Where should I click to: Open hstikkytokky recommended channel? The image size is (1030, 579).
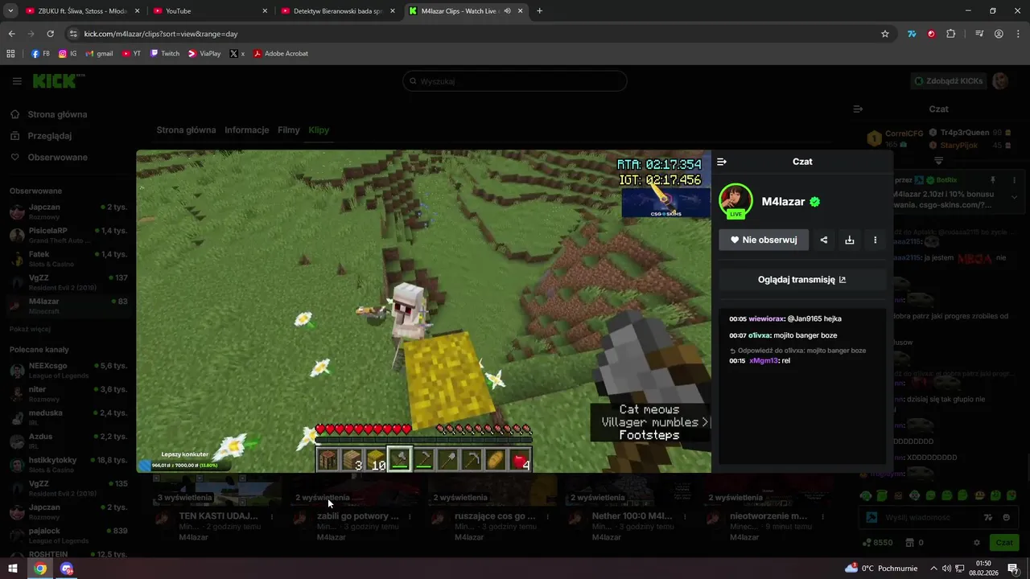click(68, 465)
